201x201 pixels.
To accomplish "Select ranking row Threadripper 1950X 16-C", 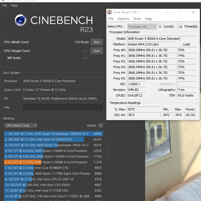I will (53, 145).
